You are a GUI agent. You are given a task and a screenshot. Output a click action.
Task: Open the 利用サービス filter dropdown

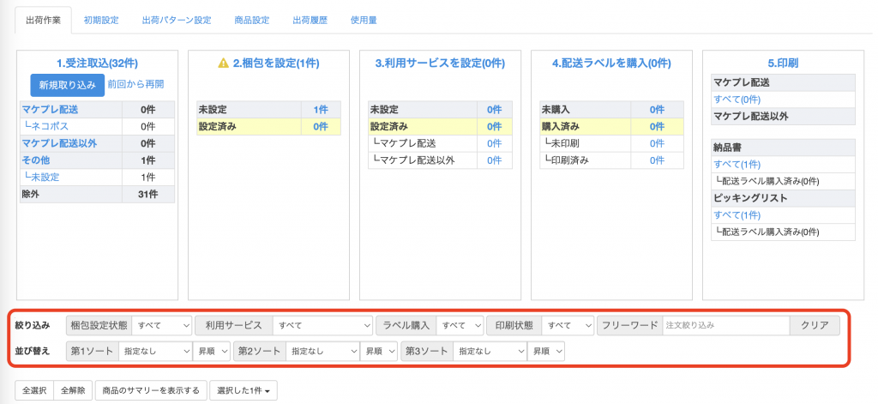(x=323, y=326)
